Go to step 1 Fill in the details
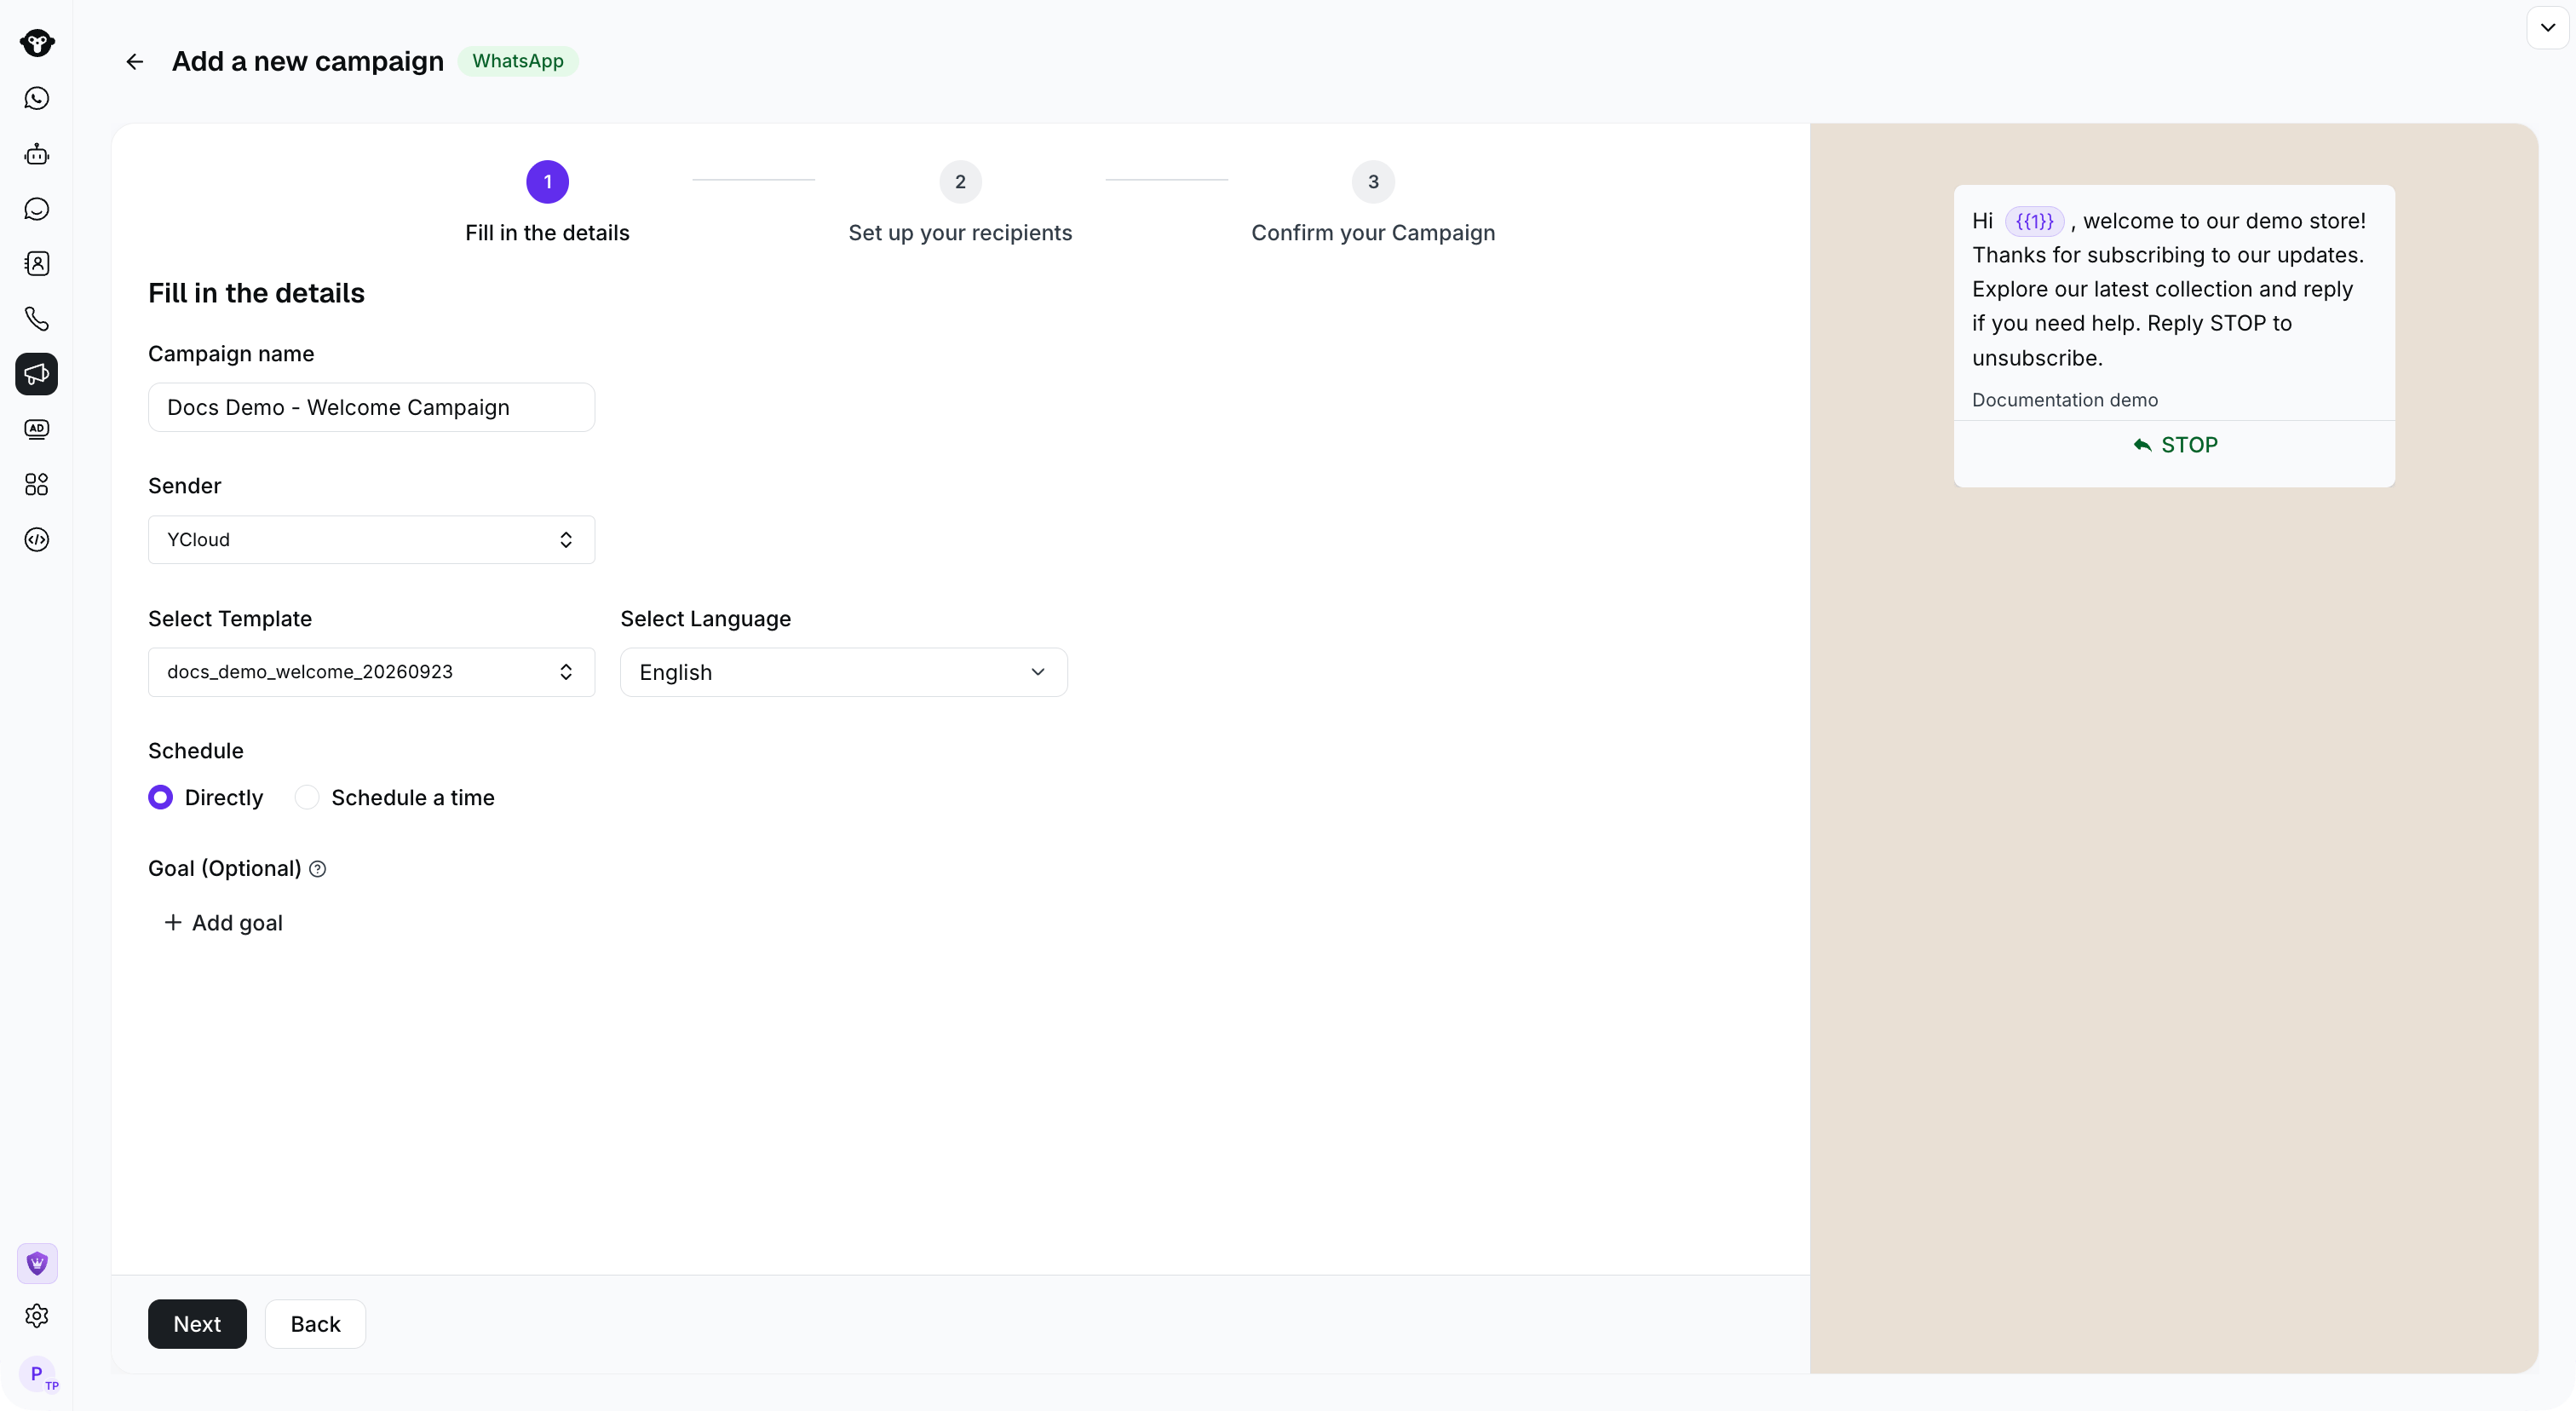 pos(547,203)
